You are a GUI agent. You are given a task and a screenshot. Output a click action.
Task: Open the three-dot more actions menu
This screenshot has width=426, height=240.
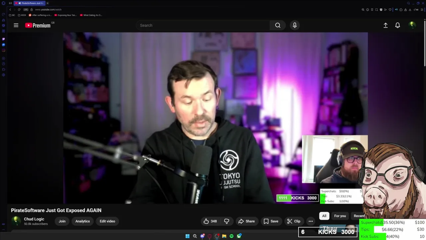tap(311, 221)
